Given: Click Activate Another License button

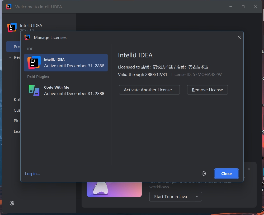Looking at the screenshot, I should (x=149, y=90).
